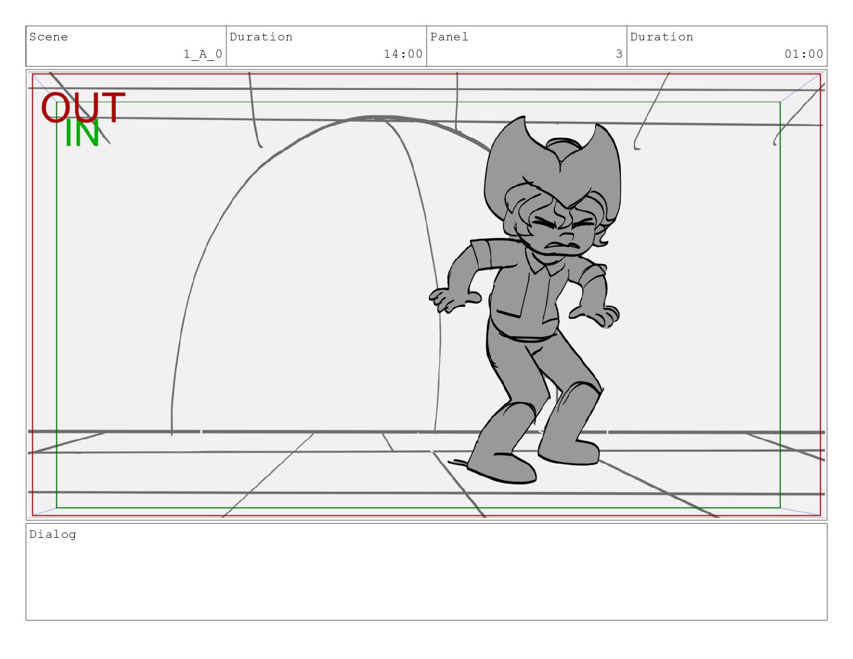This screenshot has height=659, width=853.
Task: Select the Panel number 3
Action: pos(619,54)
